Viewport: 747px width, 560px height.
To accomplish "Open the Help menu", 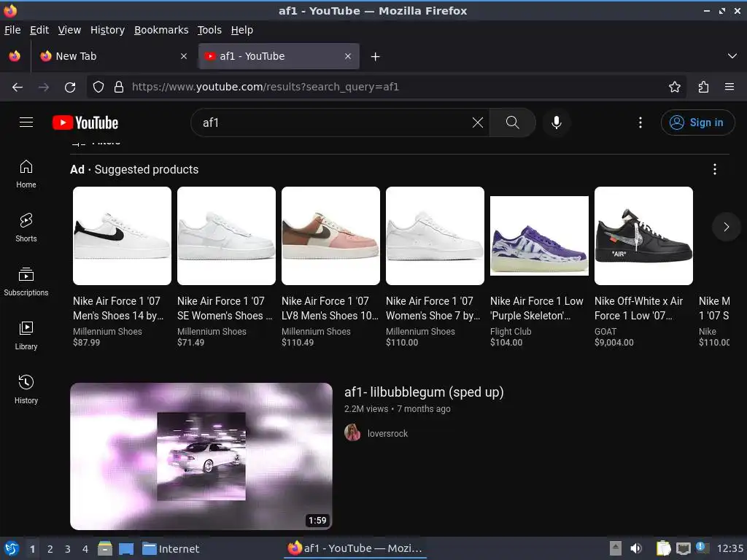I will (x=241, y=30).
